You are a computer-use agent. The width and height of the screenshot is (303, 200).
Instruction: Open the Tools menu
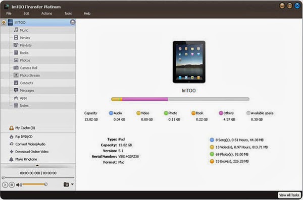click(68, 13)
